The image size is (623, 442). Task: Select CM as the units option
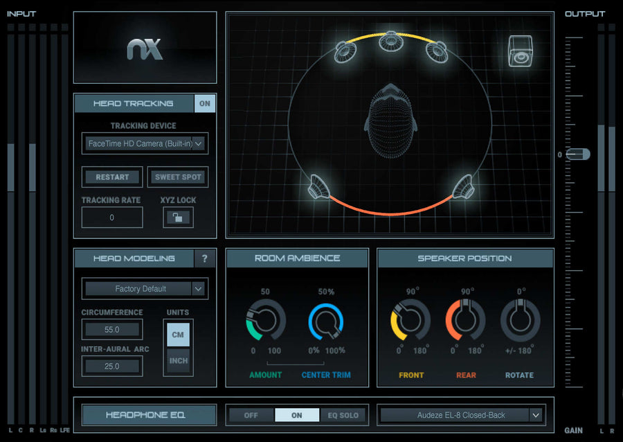[178, 335]
